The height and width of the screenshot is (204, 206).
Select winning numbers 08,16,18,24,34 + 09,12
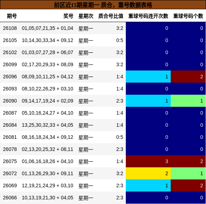click(x=47, y=137)
